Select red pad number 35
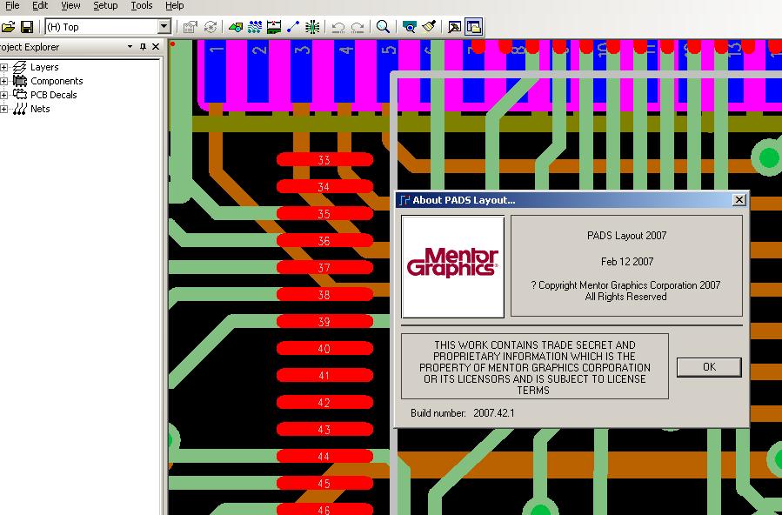 (324, 213)
